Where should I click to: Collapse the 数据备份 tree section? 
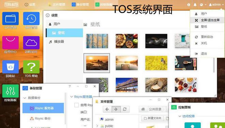click(x=25, y=98)
